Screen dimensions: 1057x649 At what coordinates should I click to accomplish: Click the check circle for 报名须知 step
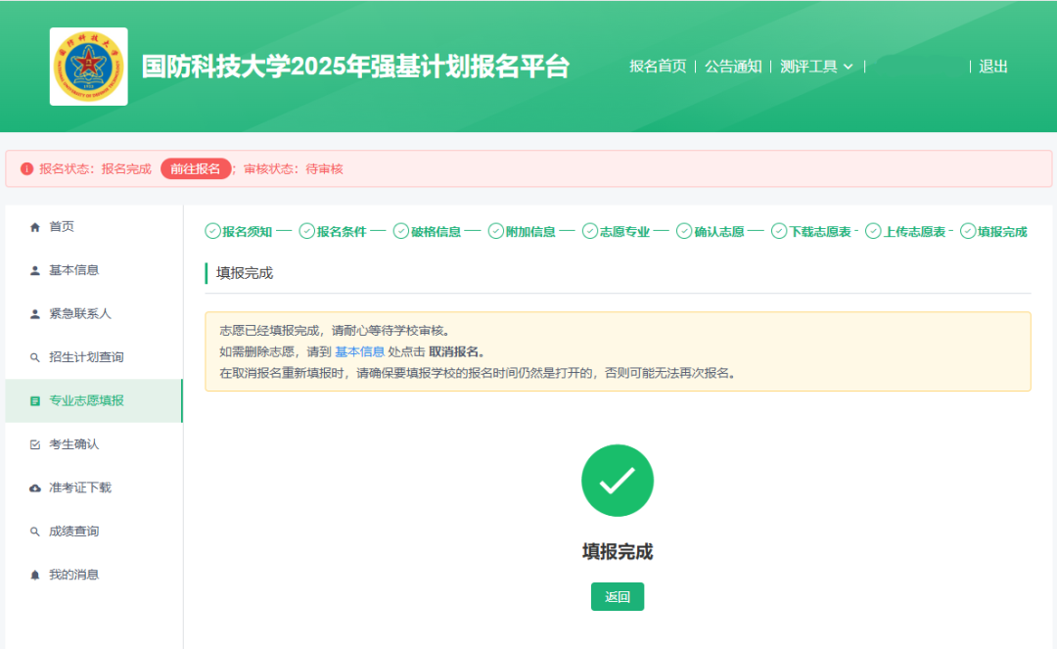click(x=213, y=232)
